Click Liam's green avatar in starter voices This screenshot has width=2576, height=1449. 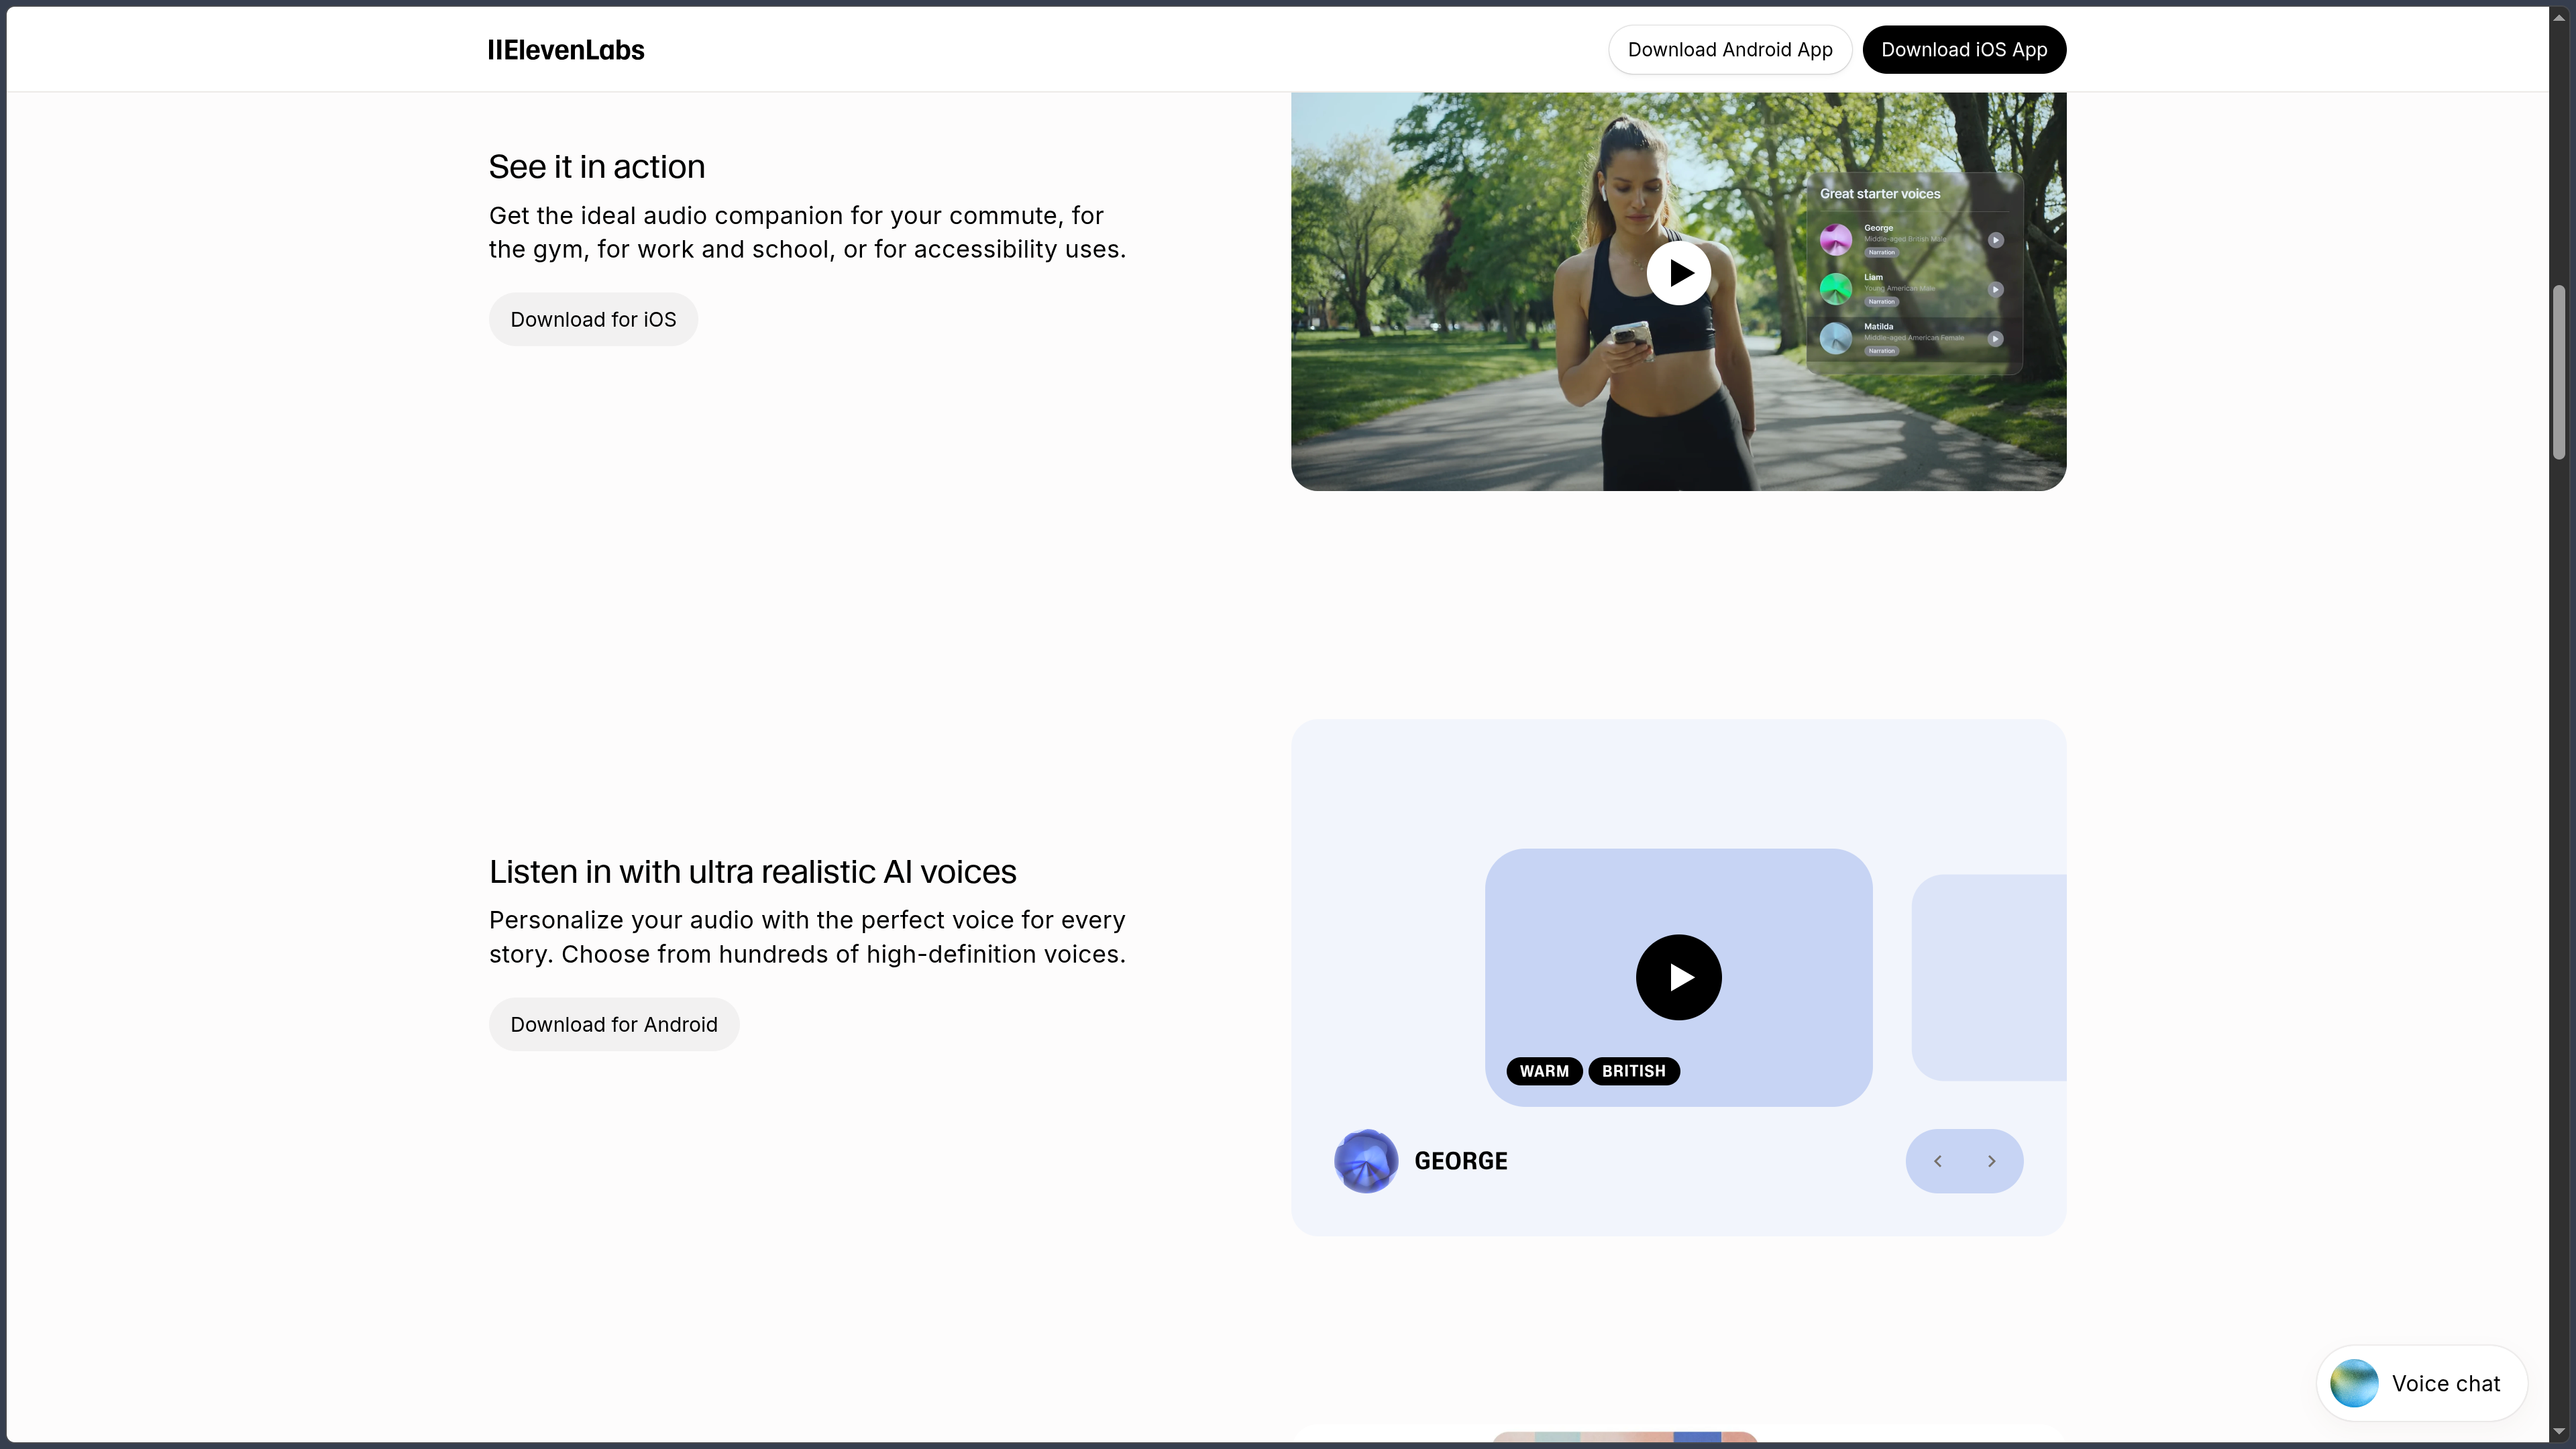pos(1835,289)
